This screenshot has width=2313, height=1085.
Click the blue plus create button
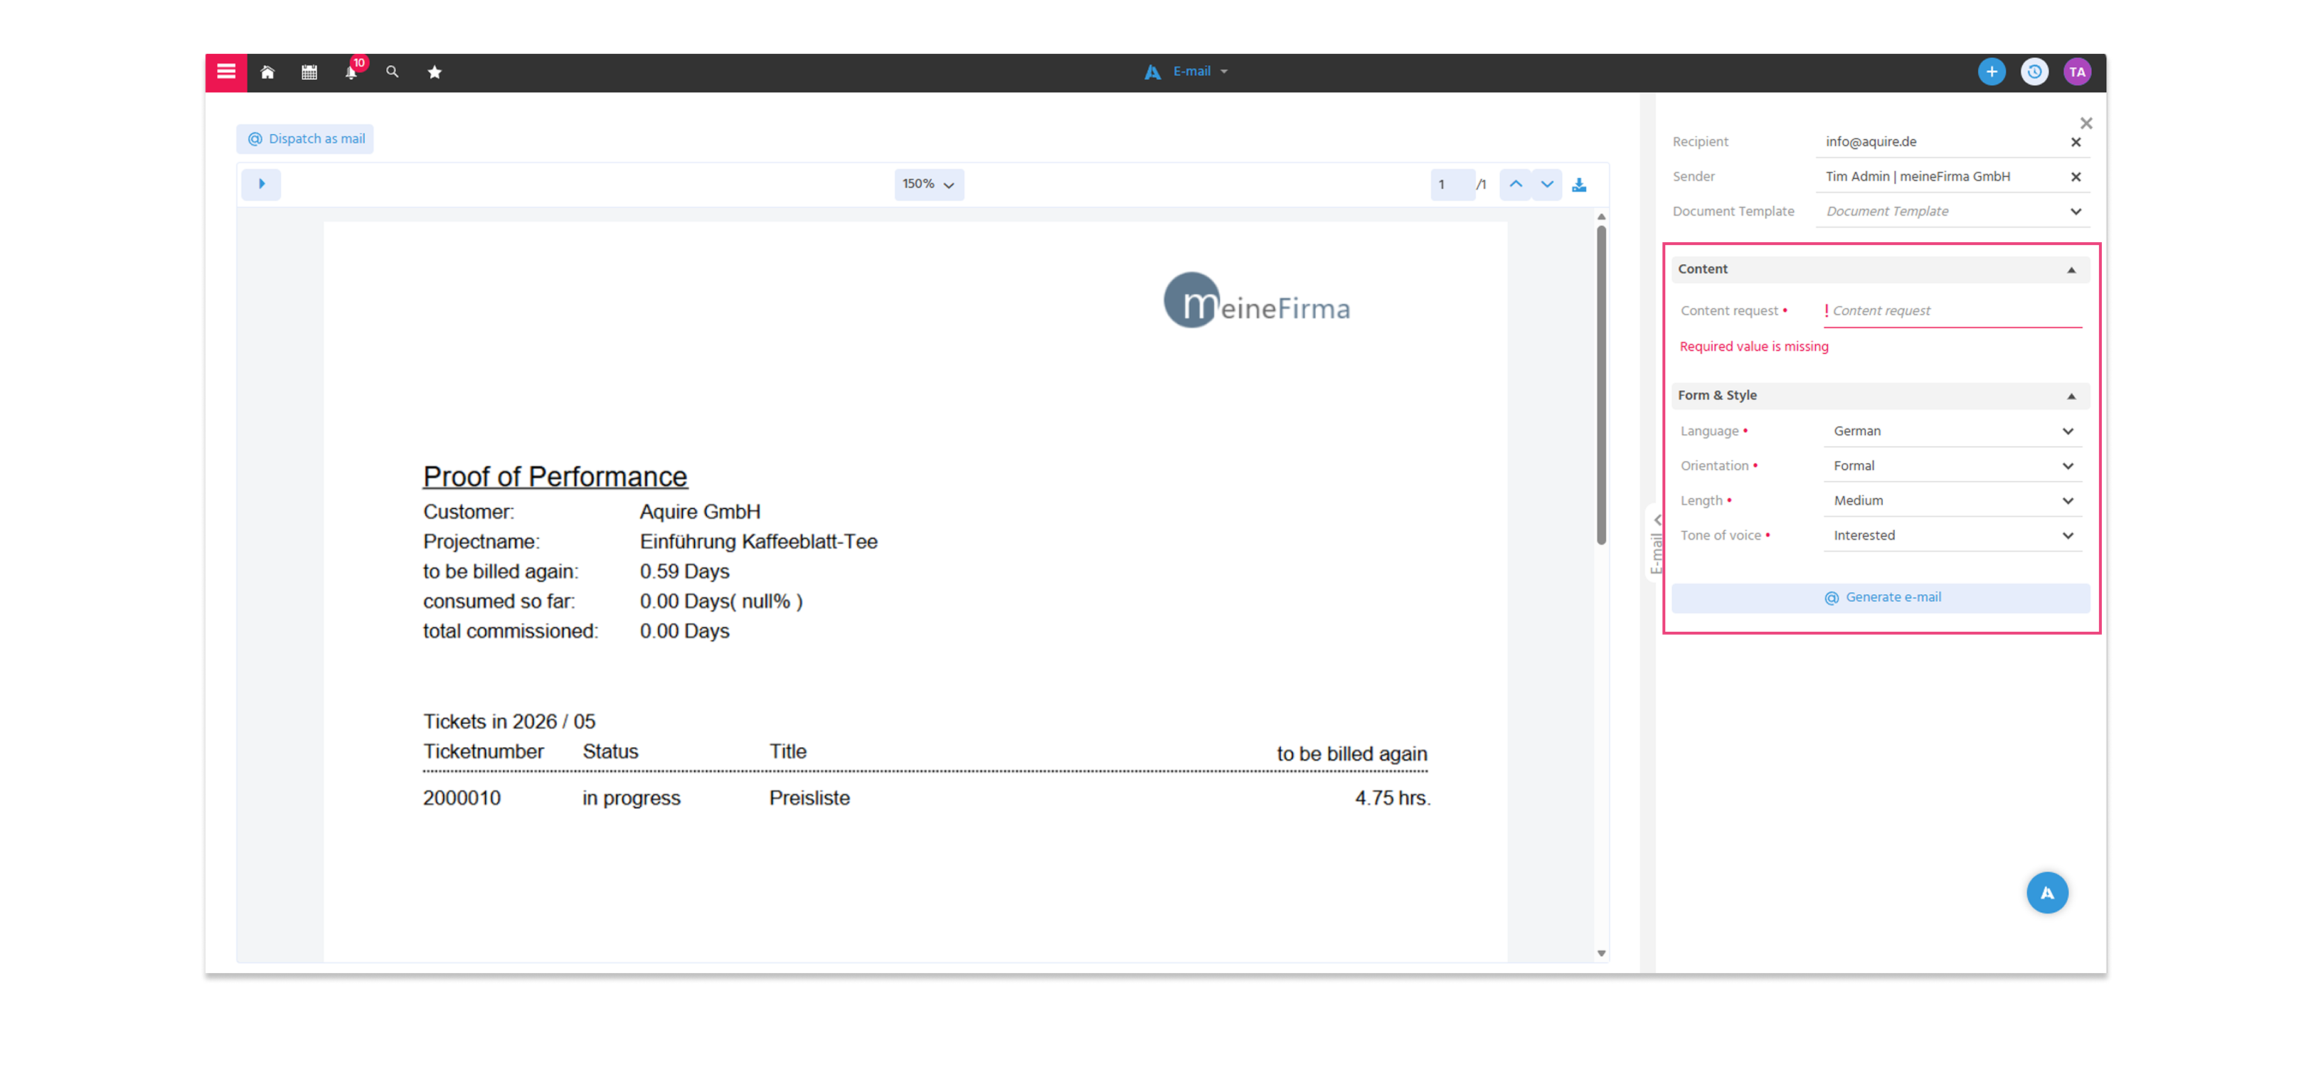(x=1991, y=72)
